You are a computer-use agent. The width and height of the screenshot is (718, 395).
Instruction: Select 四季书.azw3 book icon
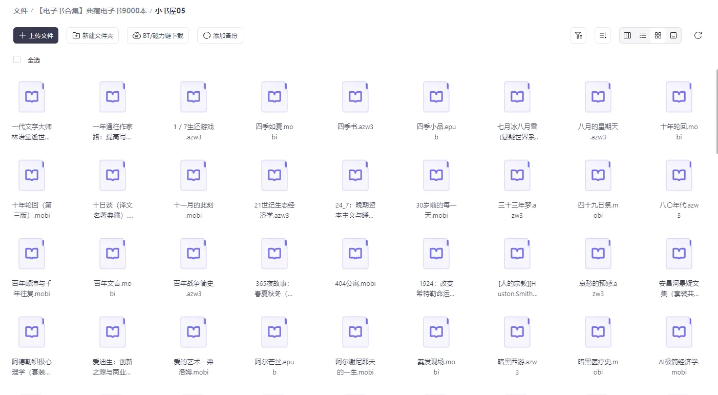(x=355, y=96)
